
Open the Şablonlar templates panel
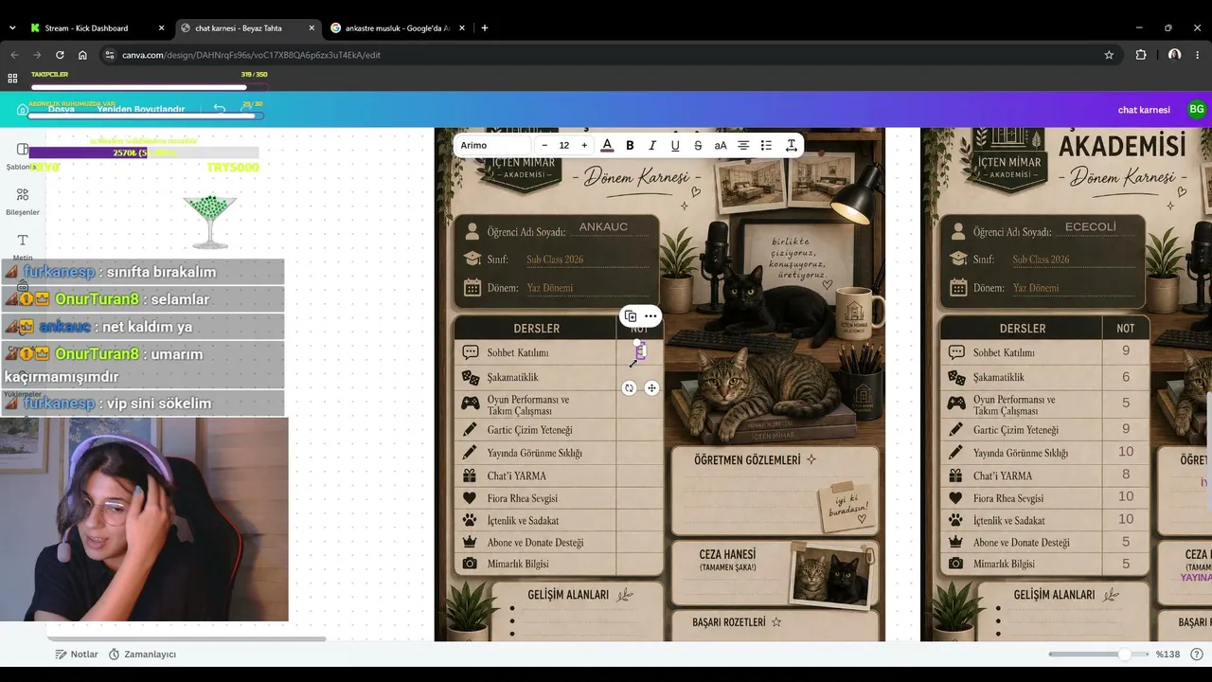23,155
